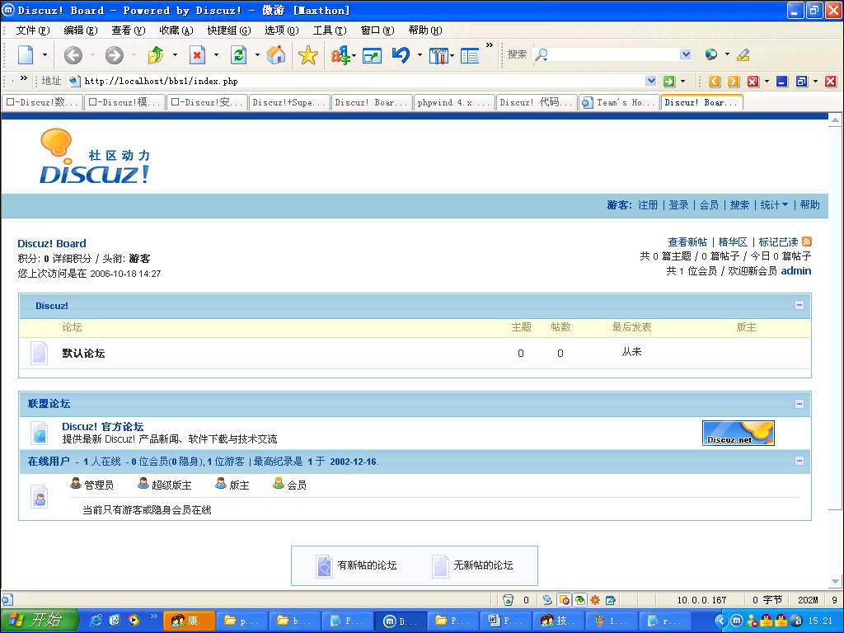Viewport: 844px width, 633px height.
Task: Click the 查看新帖 link
Action: [687, 242]
